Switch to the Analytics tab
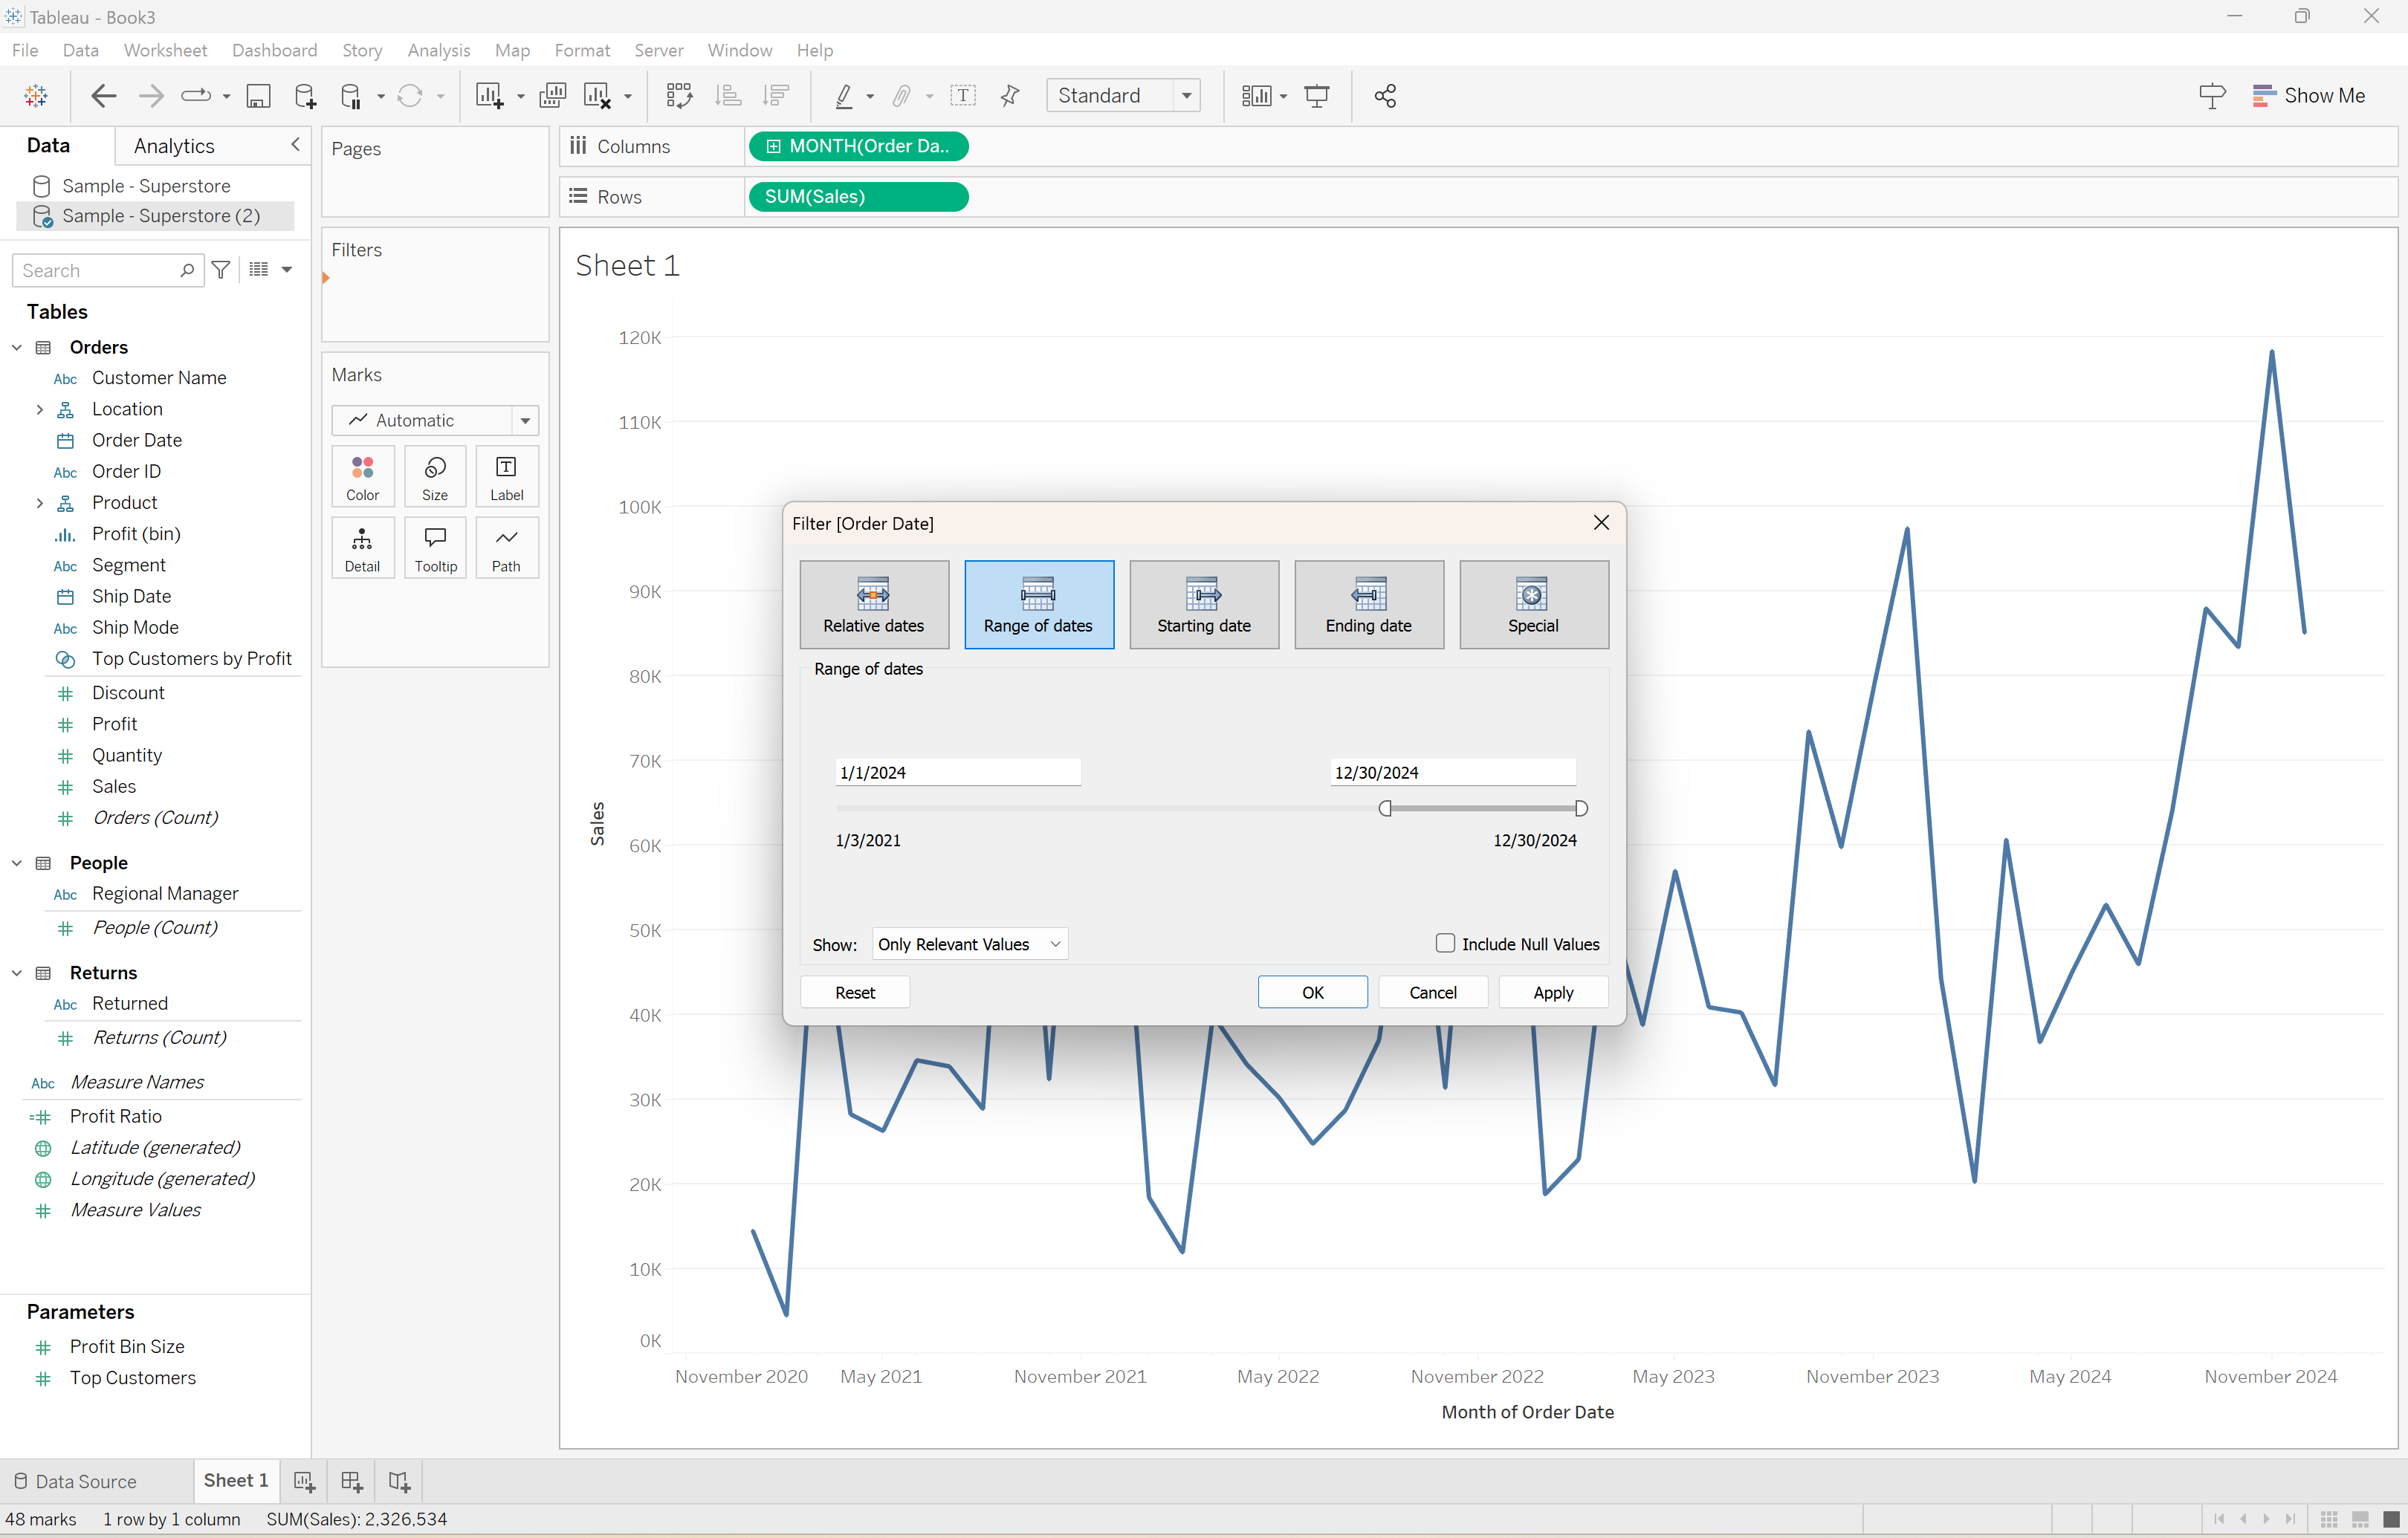Viewport: 2408px width, 1538px height. click(x=174, y=146)
